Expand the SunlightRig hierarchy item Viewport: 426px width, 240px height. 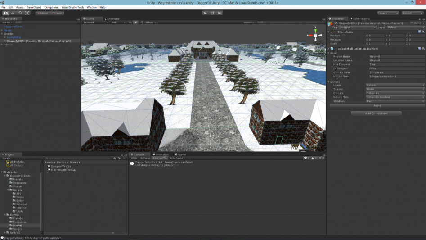[x=5, y=37]
